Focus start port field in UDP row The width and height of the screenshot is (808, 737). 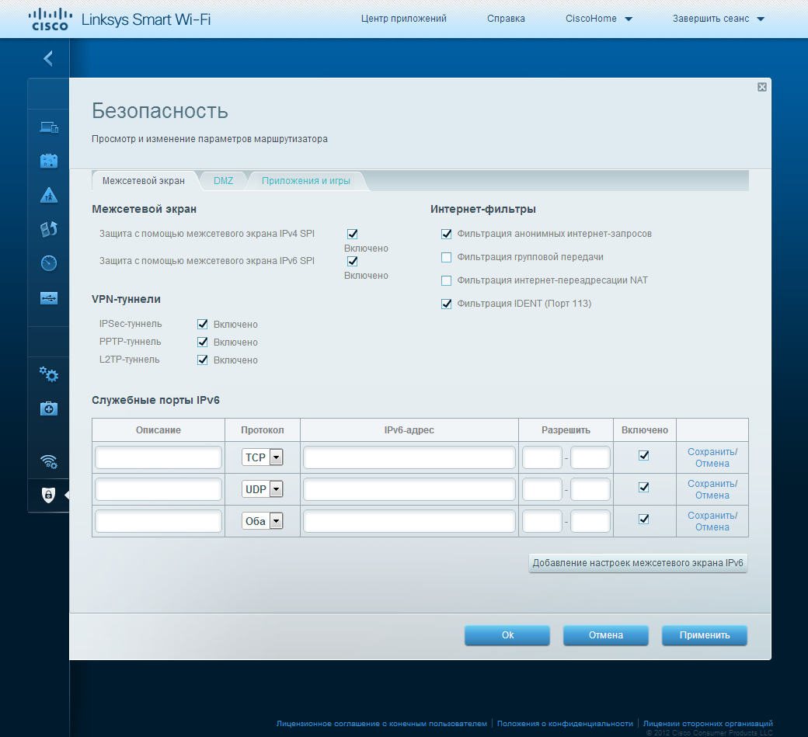click(542, 489)
